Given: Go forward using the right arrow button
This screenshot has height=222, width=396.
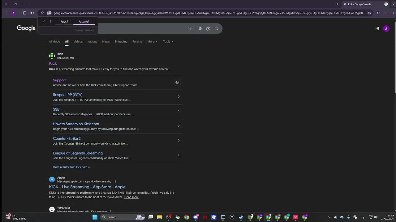Looking at the screenshot, I should point(393,13).
